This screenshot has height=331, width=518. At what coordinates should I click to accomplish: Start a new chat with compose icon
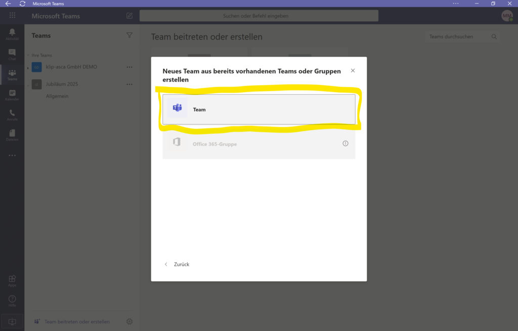pos(129,16)
